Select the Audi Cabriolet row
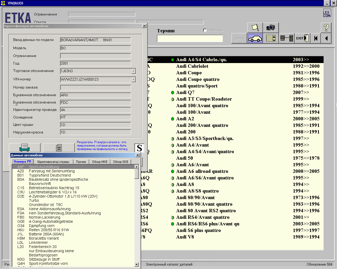337x269 pixels. tap(236, 66)
